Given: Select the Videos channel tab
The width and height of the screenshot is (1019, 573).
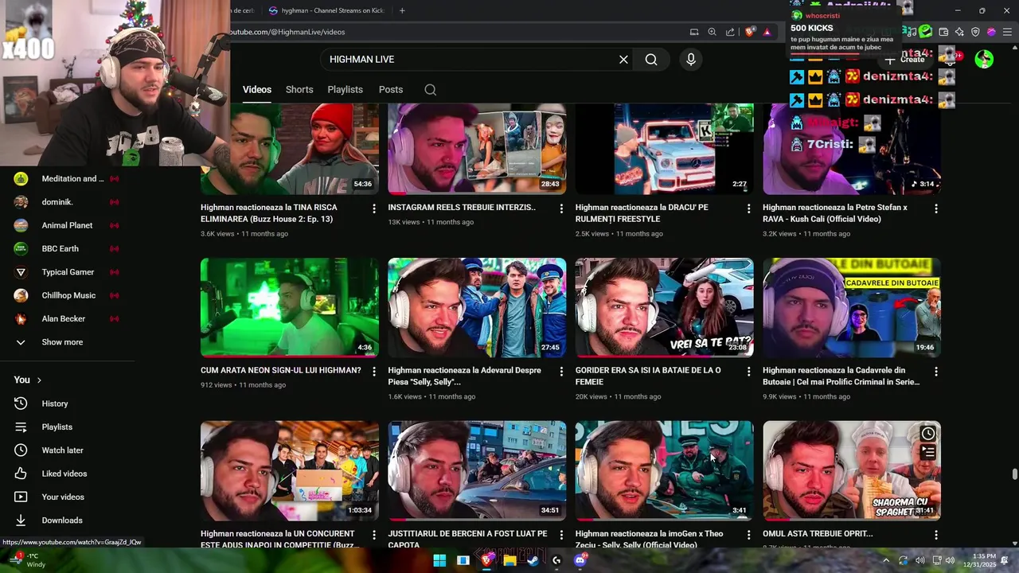Looking at the screenshot, I should [257, 90].
